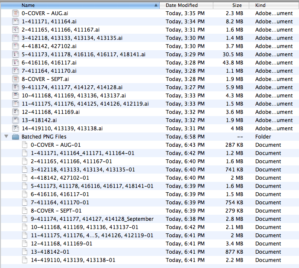
Task: Select the document name 13-418142-01
Action: pos(50,252)
